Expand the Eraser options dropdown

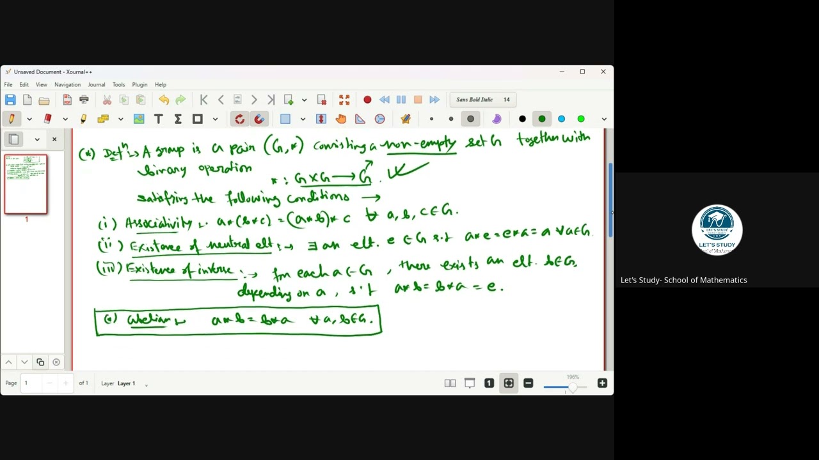pyautogui.click(x=65, y=119)
